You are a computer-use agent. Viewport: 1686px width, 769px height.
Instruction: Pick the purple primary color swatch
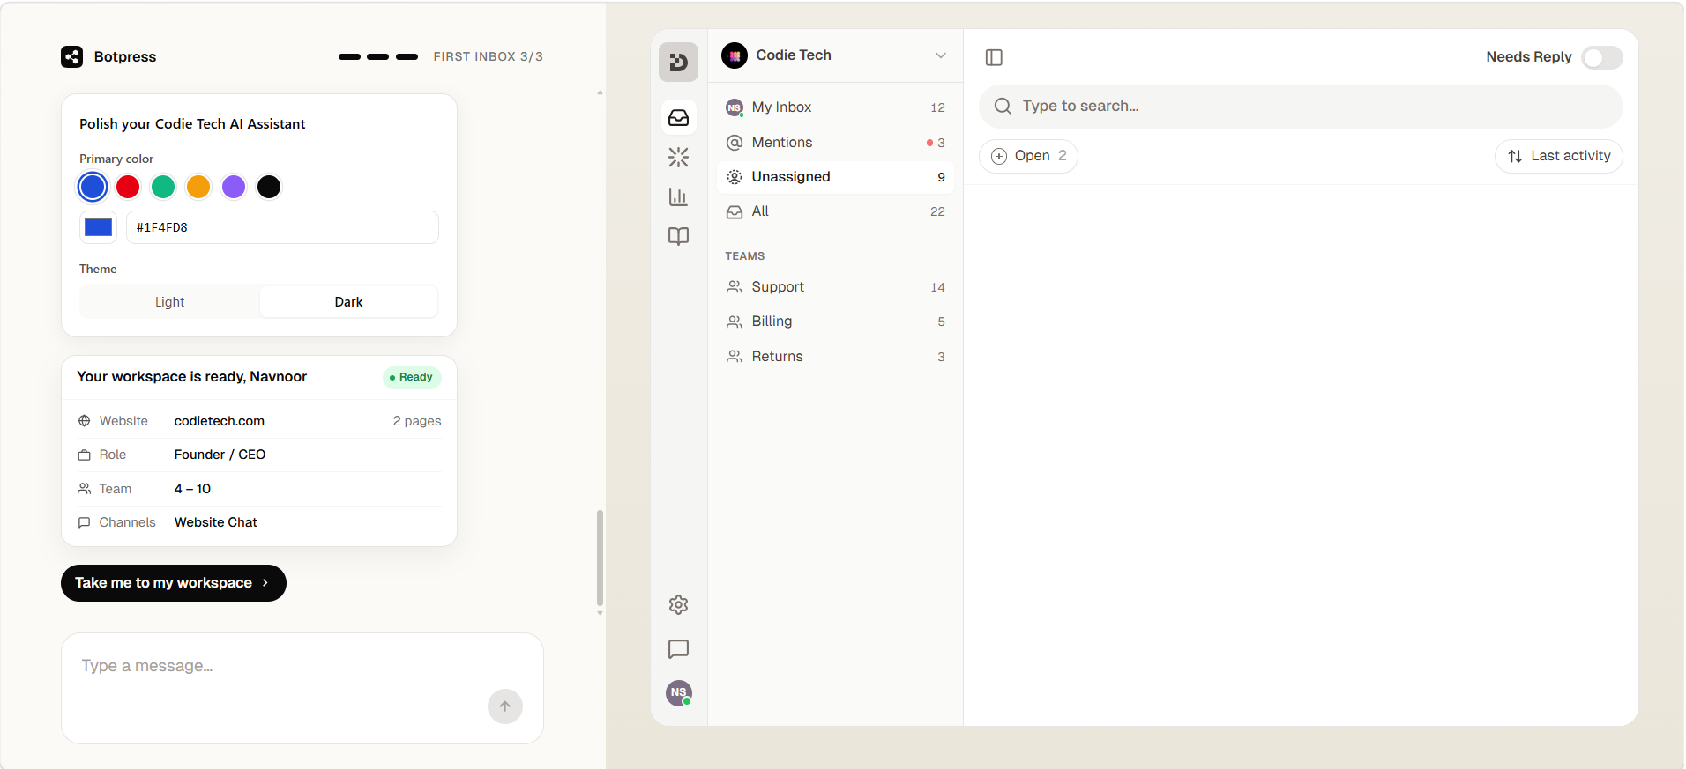234,187
